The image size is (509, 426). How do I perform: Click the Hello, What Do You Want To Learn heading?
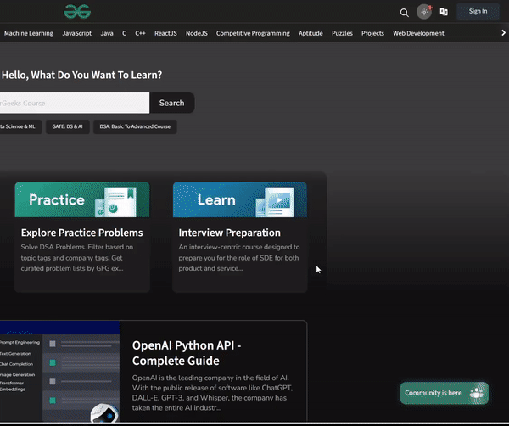pos(81,75)
